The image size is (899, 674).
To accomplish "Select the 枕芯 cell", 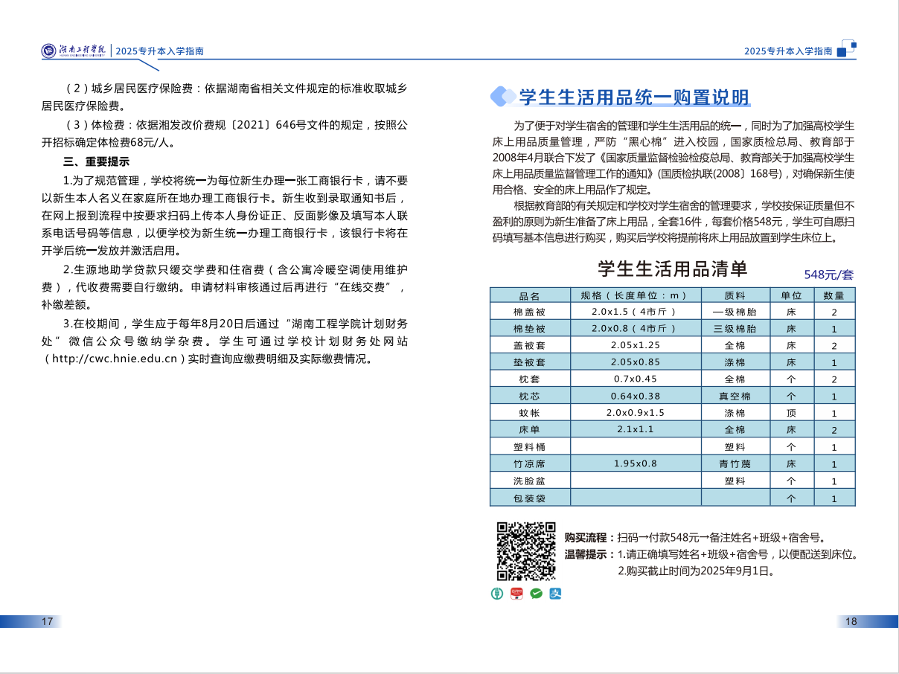I will pos(530,396).
